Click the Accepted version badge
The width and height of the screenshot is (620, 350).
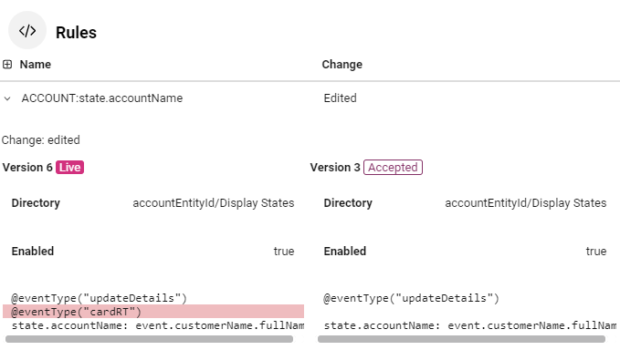(x=393, y=168)
